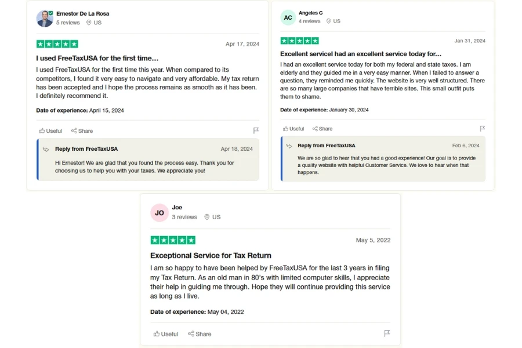Share Angeles C's review
This screenshot has width=522, height=348.
tap(322, 128)
